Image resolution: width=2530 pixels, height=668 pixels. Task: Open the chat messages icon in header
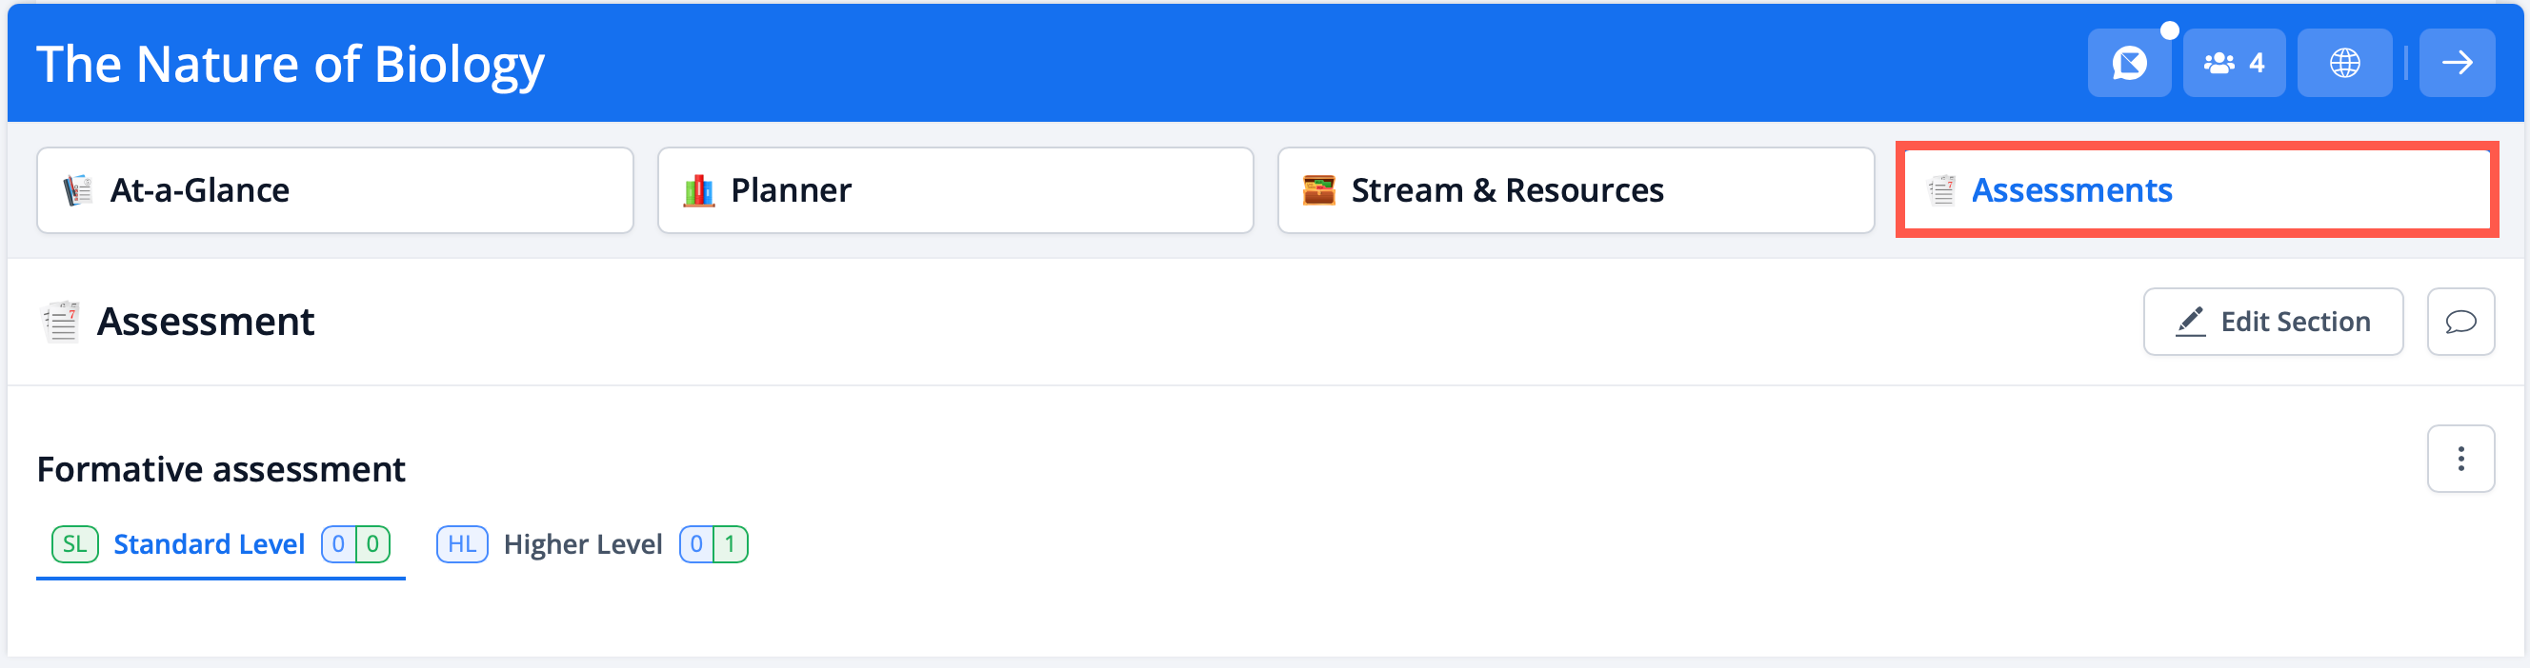pyautogui.click(x=2128, y=64)
